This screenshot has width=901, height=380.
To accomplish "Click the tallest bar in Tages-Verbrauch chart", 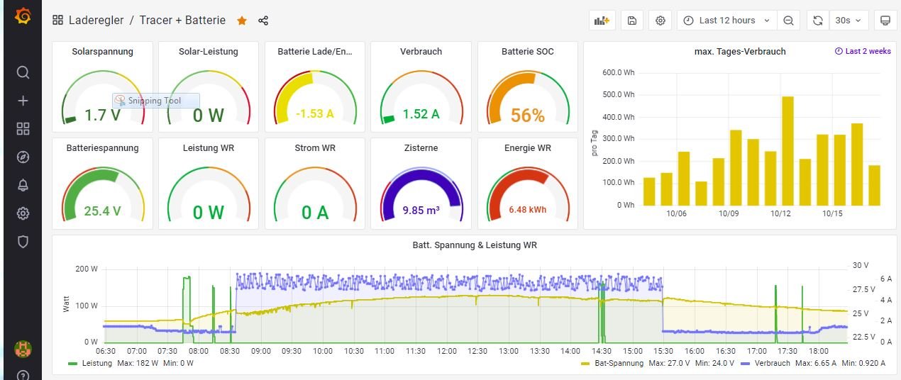I will (787, 150).
